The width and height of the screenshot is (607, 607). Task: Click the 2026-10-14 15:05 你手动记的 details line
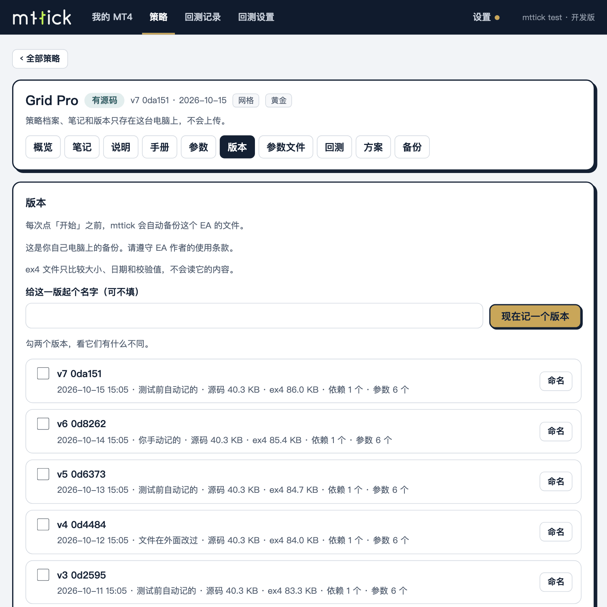coord(225,440)
